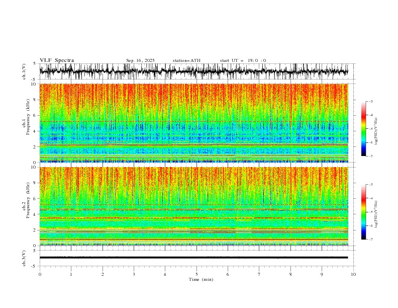This screenshot has width=398, height=308.
Task: Click the "ch.1(V)" waveform axis label
Action: pyautogui.click(x=24, y=71)
